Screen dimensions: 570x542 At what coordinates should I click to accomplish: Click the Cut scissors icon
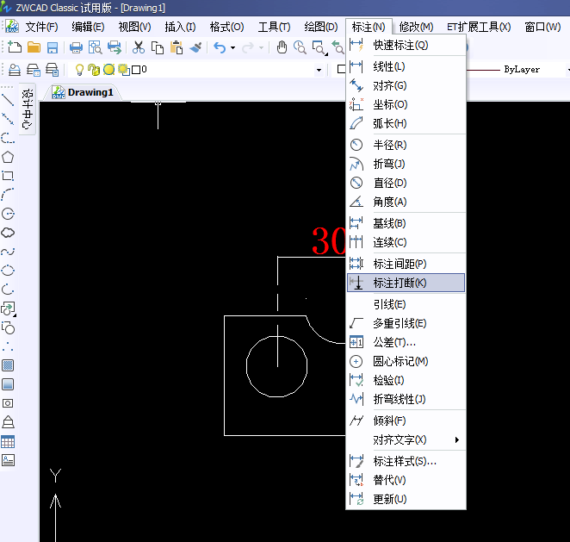tap(138, 47)
